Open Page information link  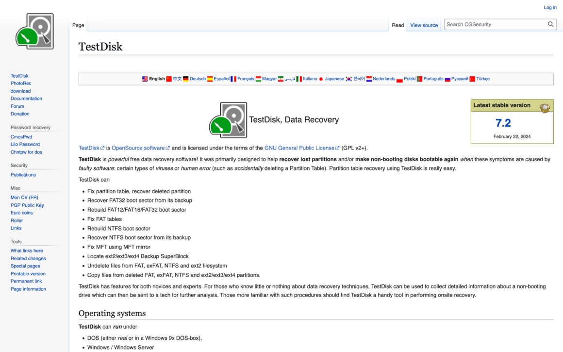(x=28, y=289)
